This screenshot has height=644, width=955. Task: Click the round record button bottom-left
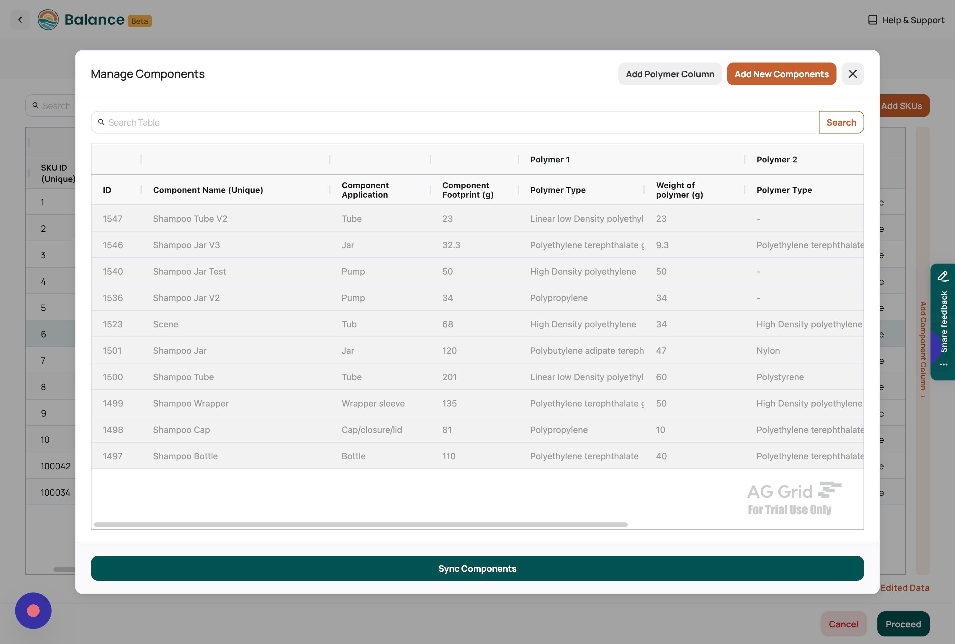point(33,611)
